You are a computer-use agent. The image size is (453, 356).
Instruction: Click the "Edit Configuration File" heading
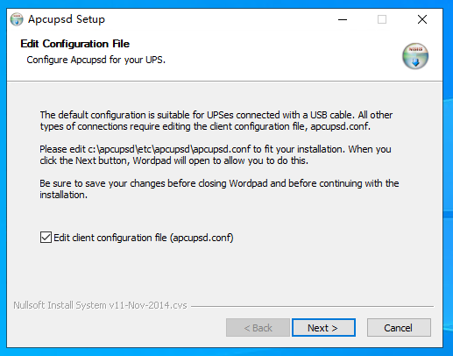coord(75,44)
